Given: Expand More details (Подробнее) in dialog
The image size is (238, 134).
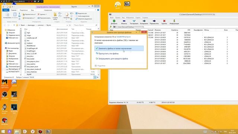Looking at the screenshot, I should pyautogui.click(x=100, y=66).
